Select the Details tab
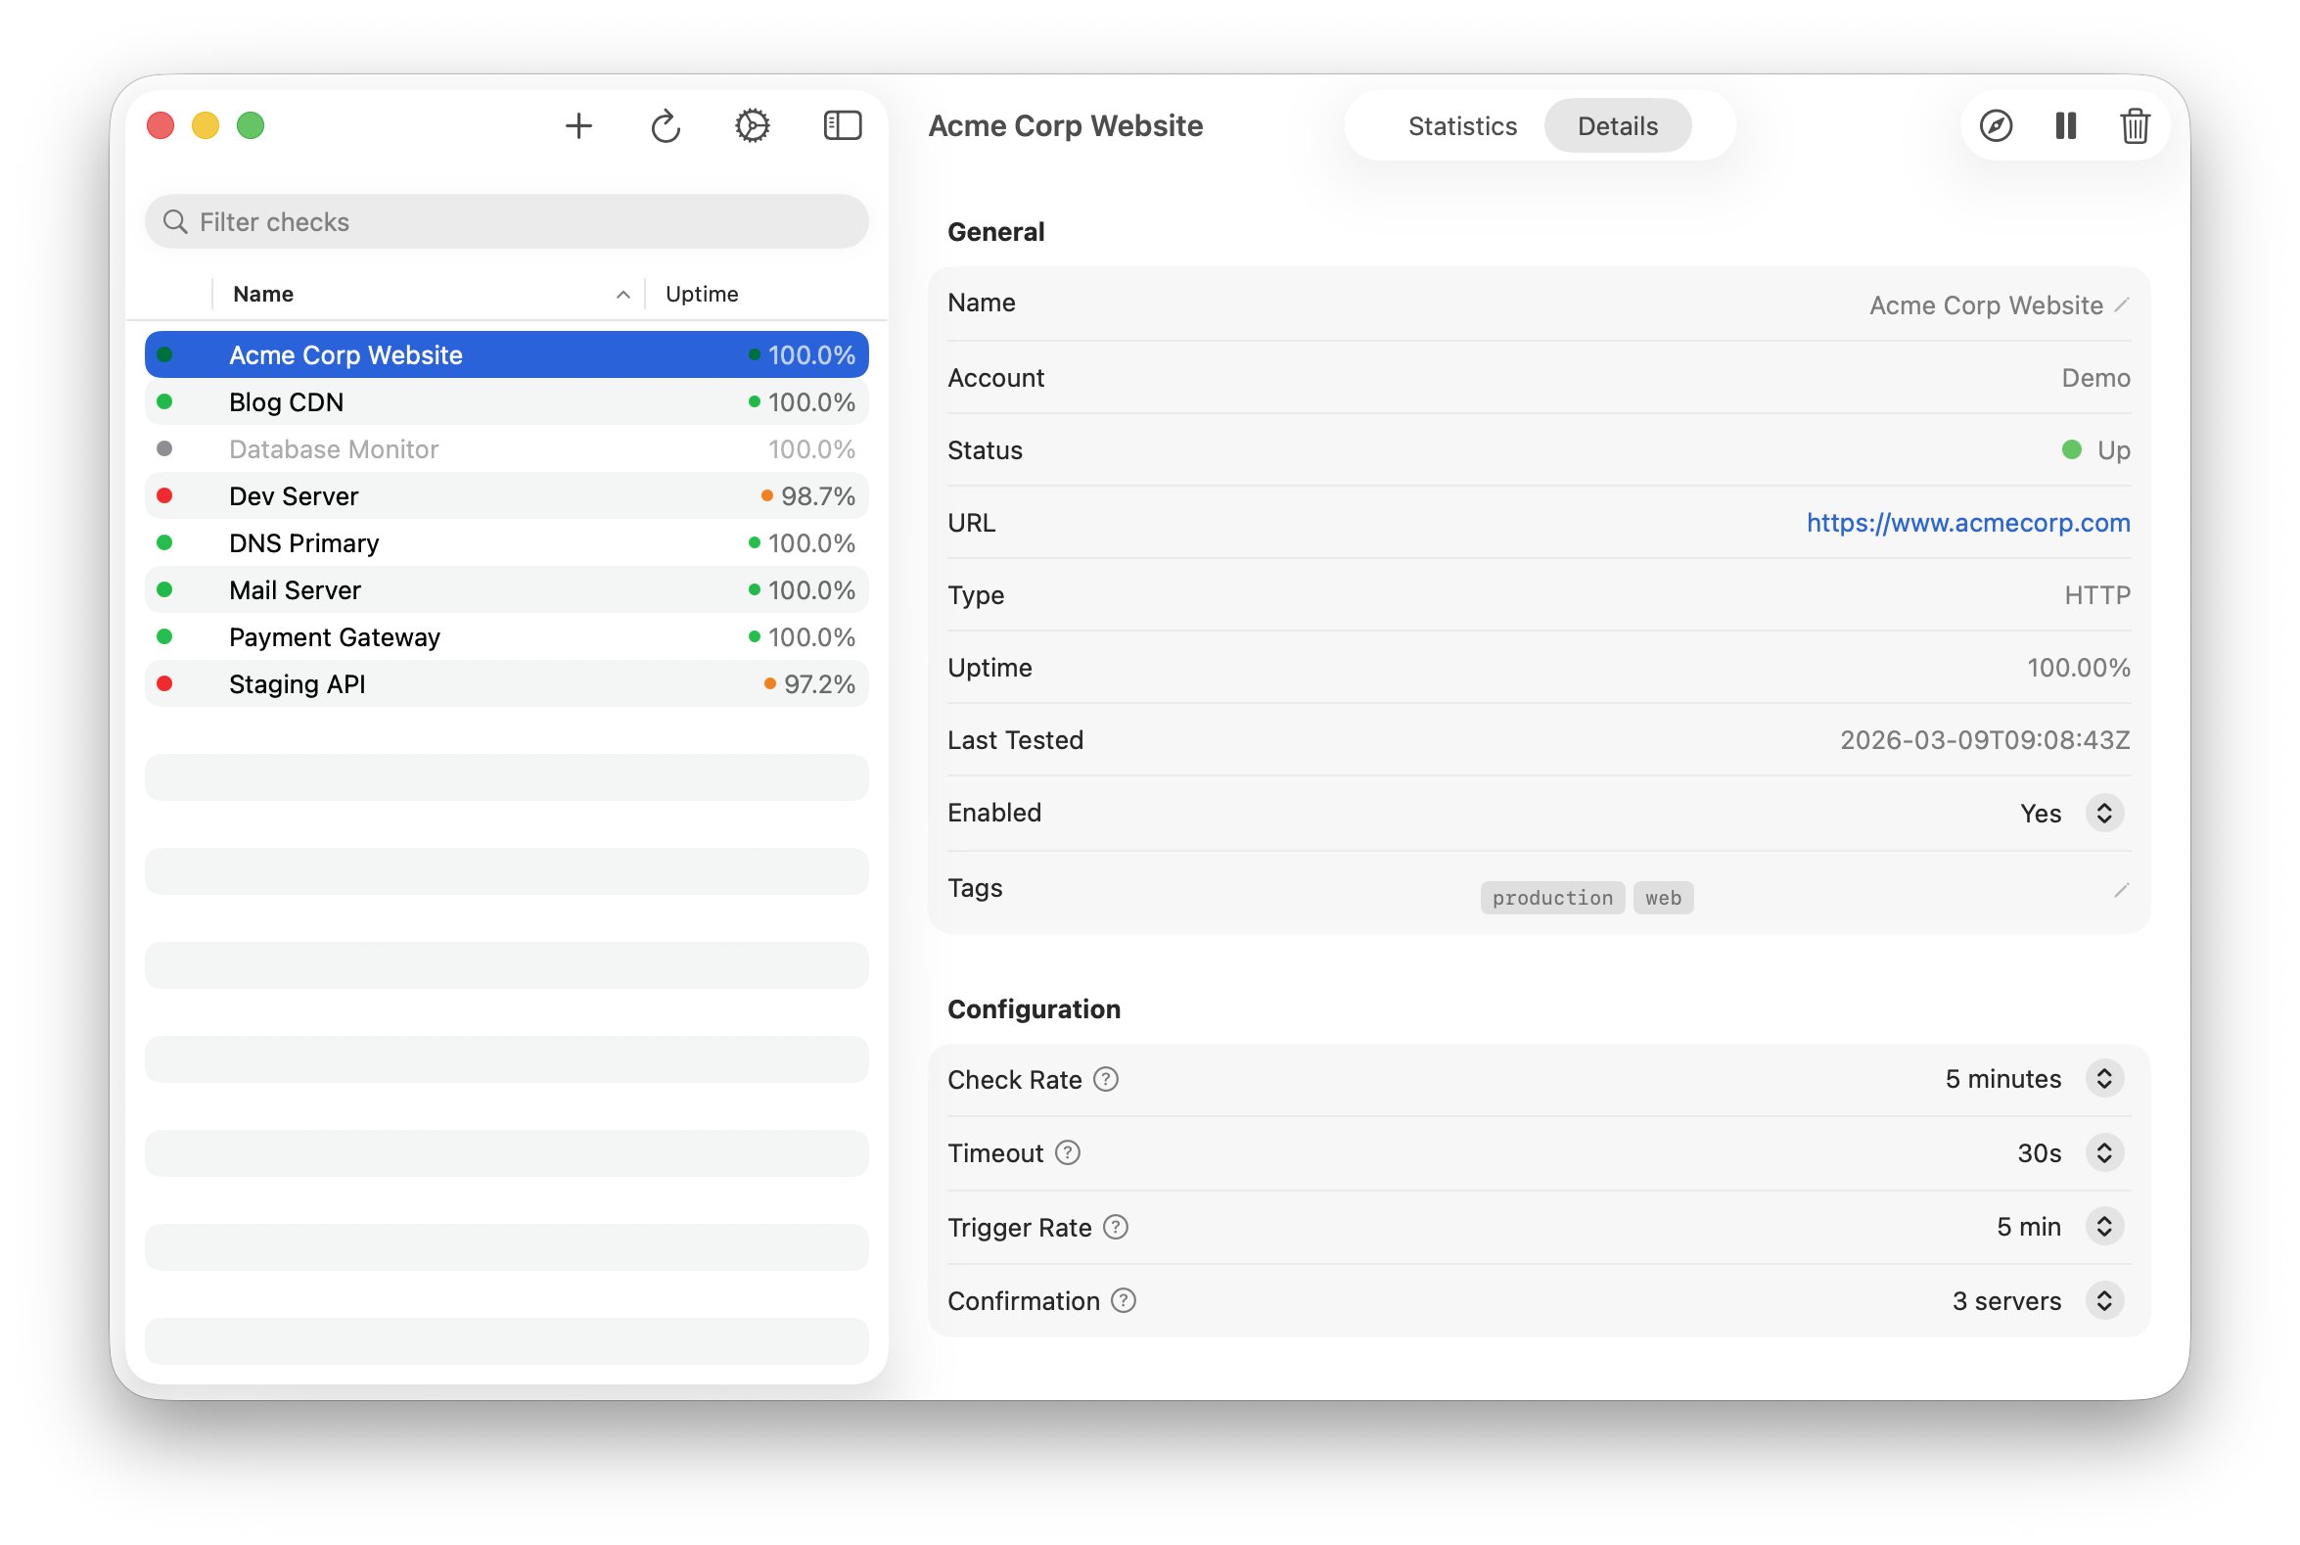Screen dimensions: 2300x1545 tap(1618, 126)
